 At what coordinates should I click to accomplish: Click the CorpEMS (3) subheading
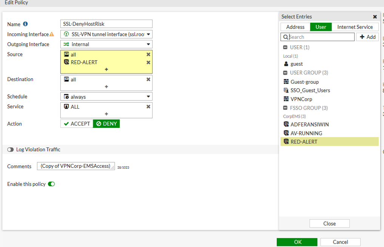coord(295,117)
